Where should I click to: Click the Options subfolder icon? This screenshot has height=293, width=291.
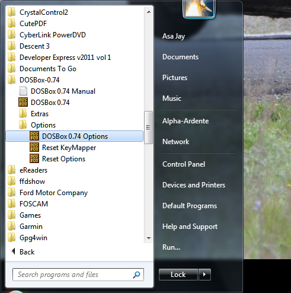coord(23,125)
